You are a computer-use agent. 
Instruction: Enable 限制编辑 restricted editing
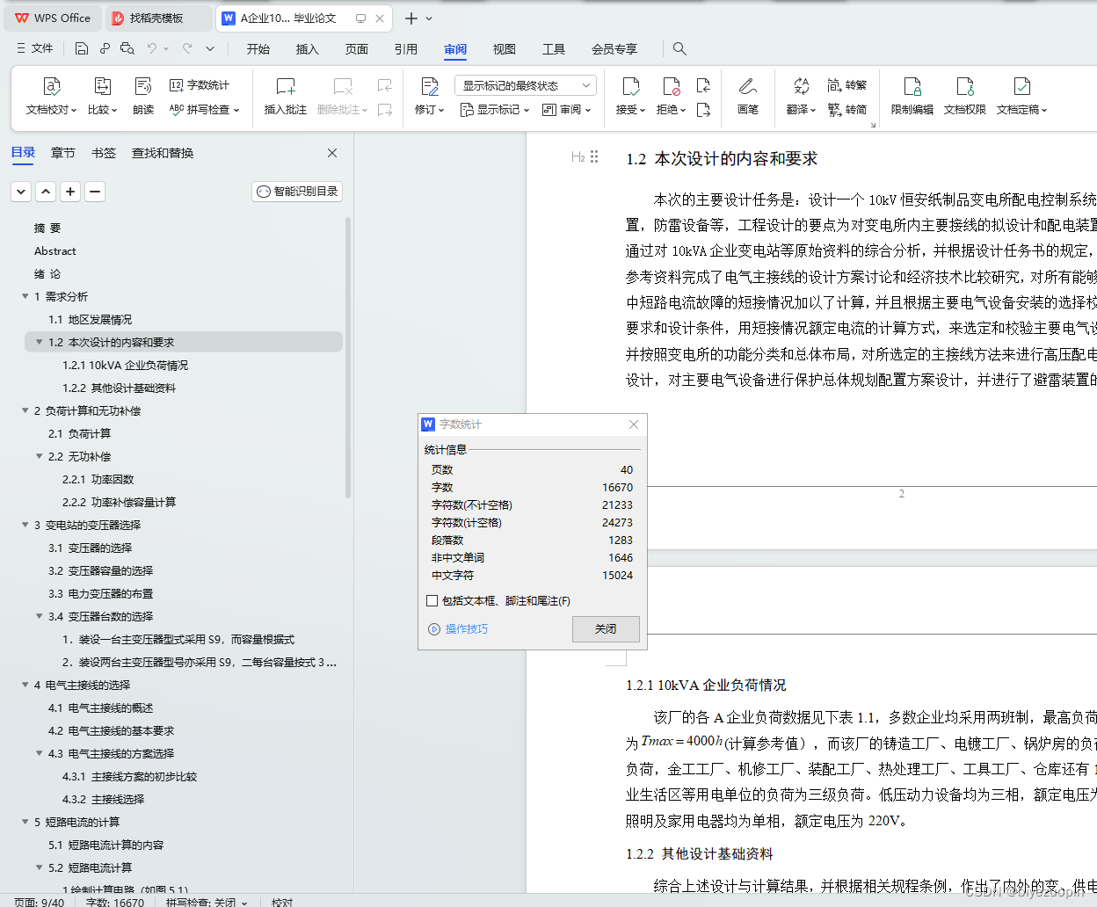point(912,97)
